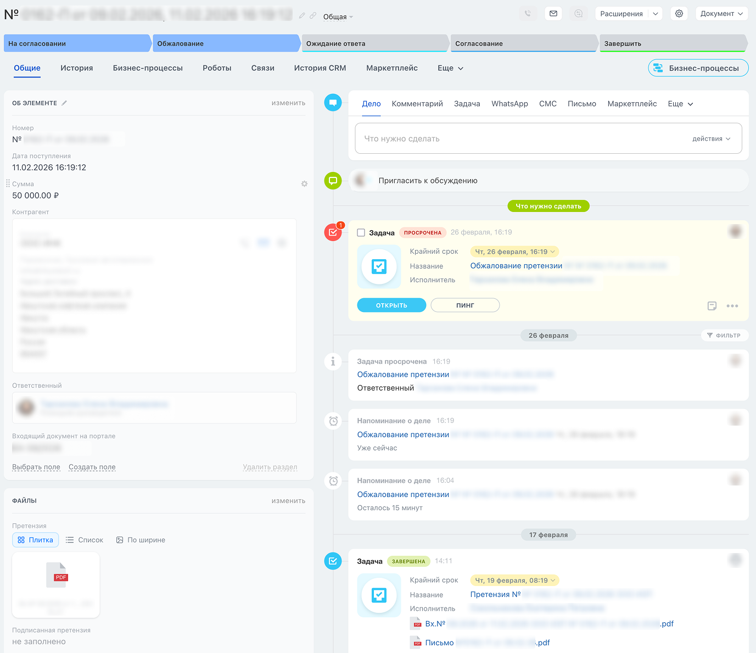Open settings gear icon at top right
Image resolution: width=756 pixels, height=653 pixels.
pos(679,14)
